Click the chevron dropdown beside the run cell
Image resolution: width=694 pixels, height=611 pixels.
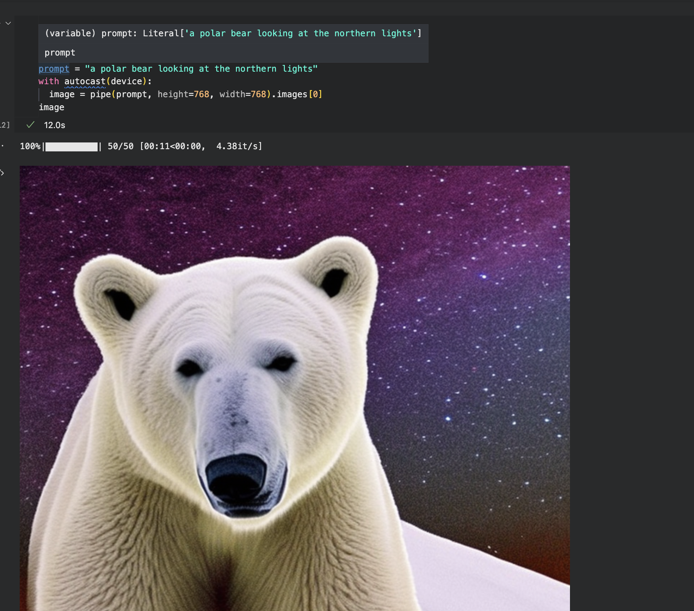pos(8,23)
